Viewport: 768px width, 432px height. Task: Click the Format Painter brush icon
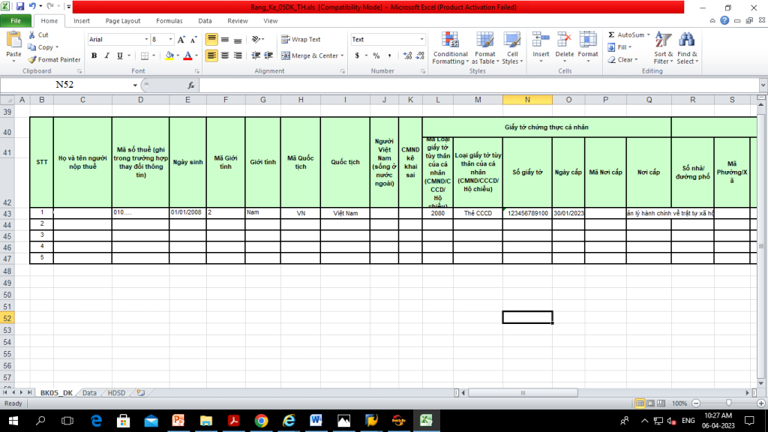(32, 60)
